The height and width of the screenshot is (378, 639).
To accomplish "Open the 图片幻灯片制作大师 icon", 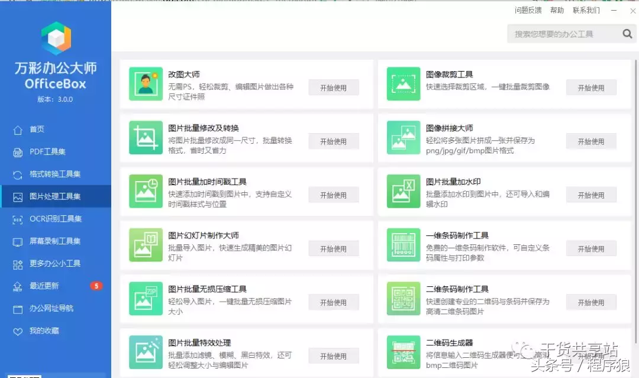I will click(x=146, y=245).
